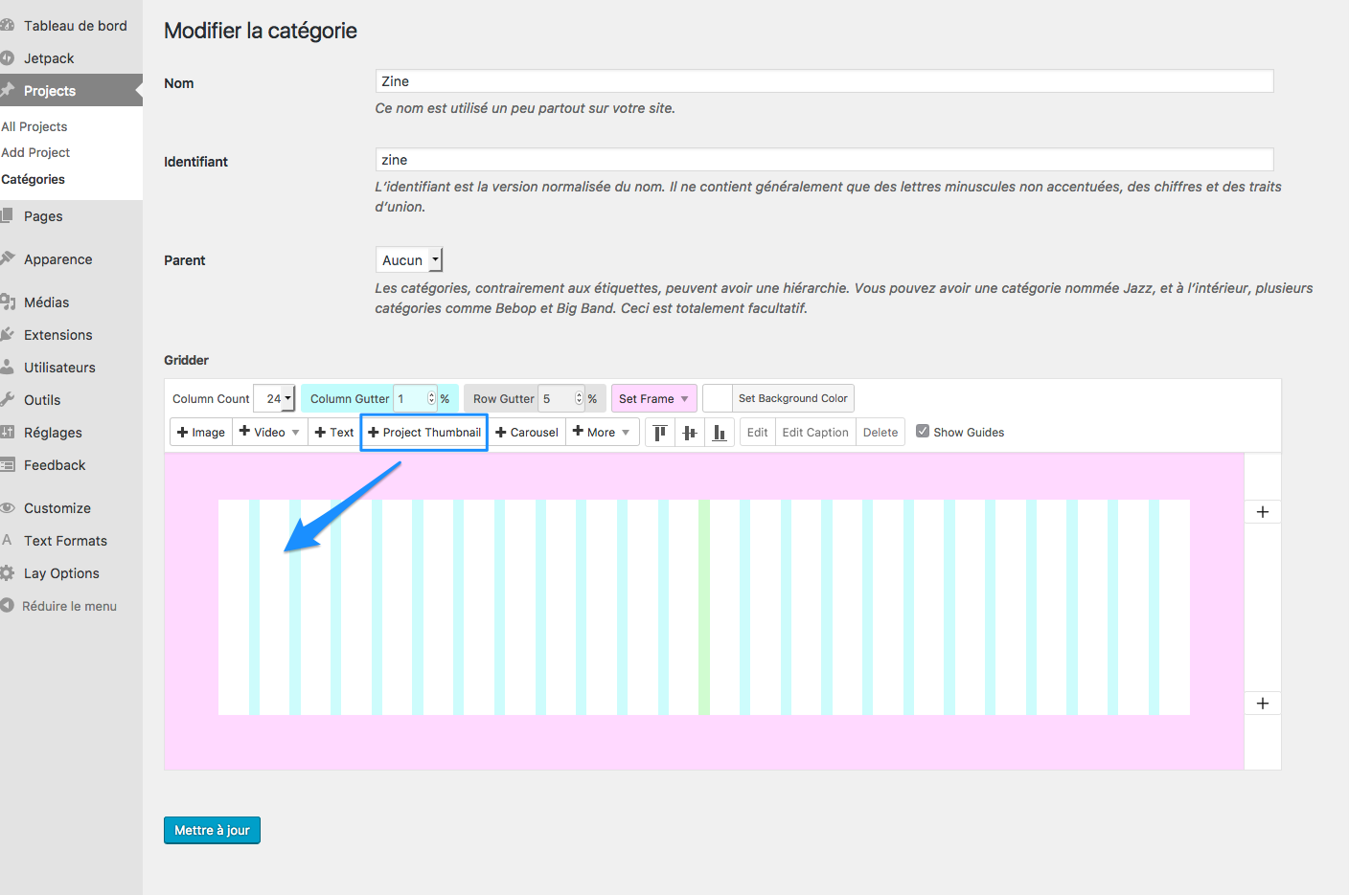Open the Column Count dropdown
Image resolution: width=1349 pixels, height=895 pixels.
[278, 399]
